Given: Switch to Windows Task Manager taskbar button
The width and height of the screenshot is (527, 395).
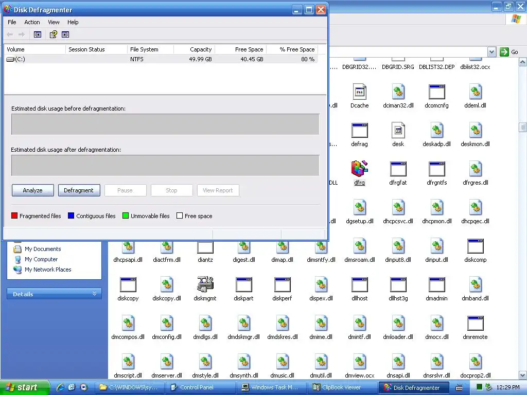Looking at the screenshot, I should click(x=271, y=388).
